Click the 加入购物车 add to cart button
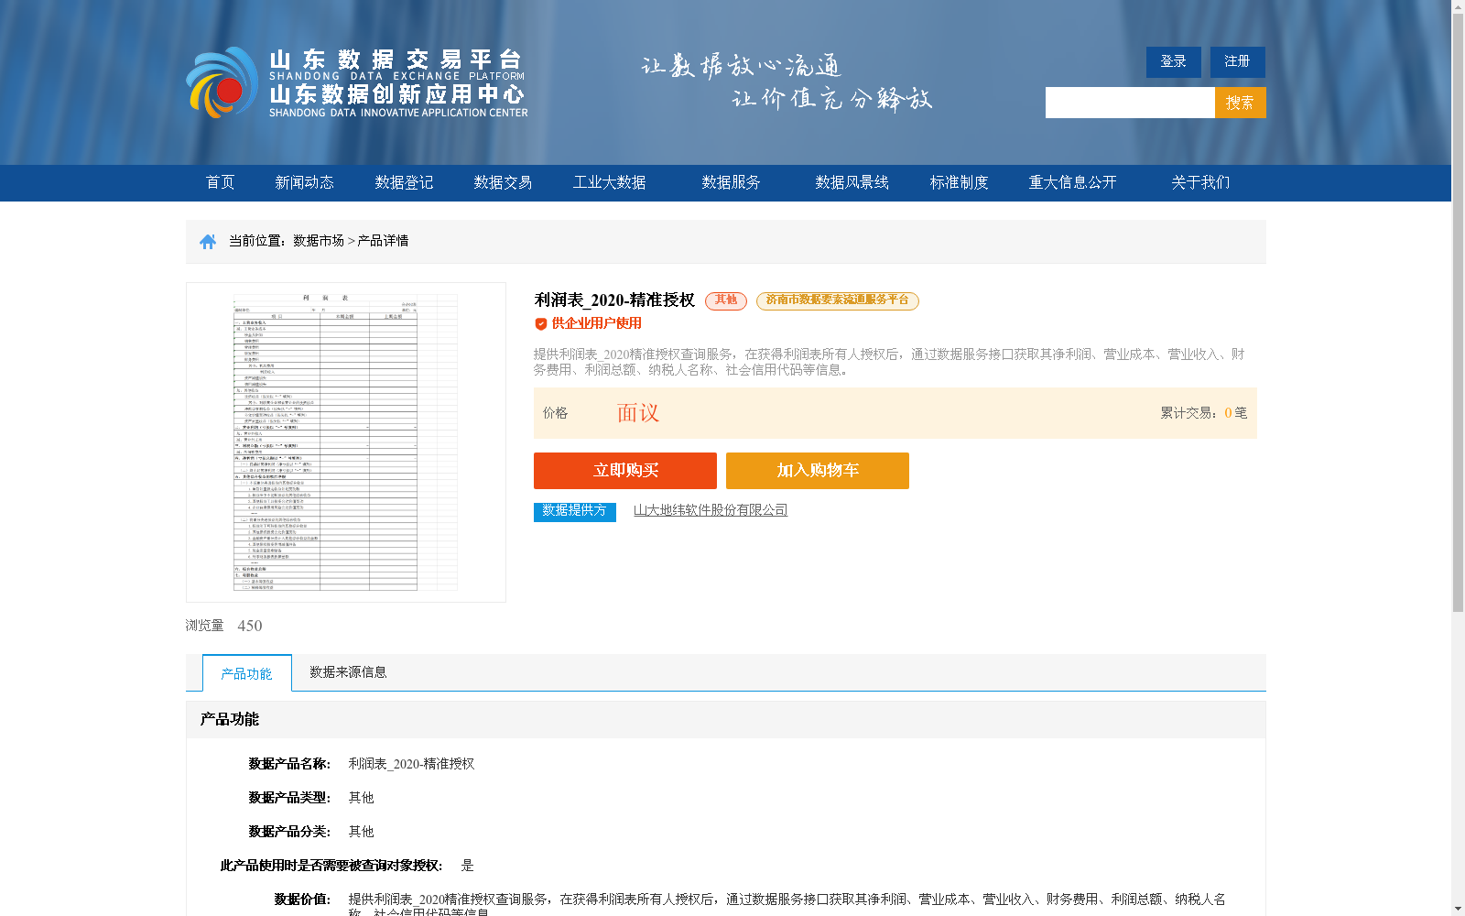 click(818, 471)
